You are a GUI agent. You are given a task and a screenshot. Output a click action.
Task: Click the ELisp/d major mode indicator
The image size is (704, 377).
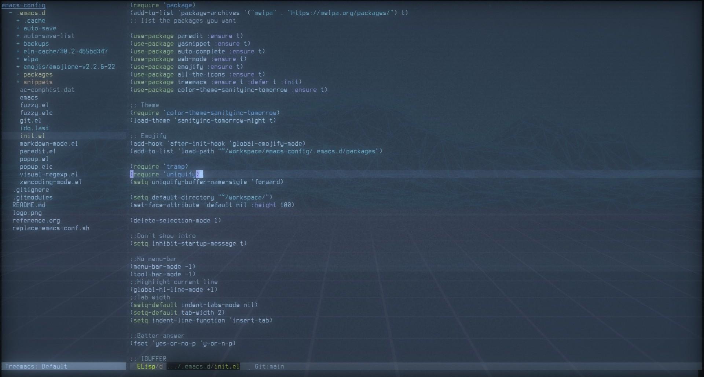pyautogui.click(x=150, y=366)
